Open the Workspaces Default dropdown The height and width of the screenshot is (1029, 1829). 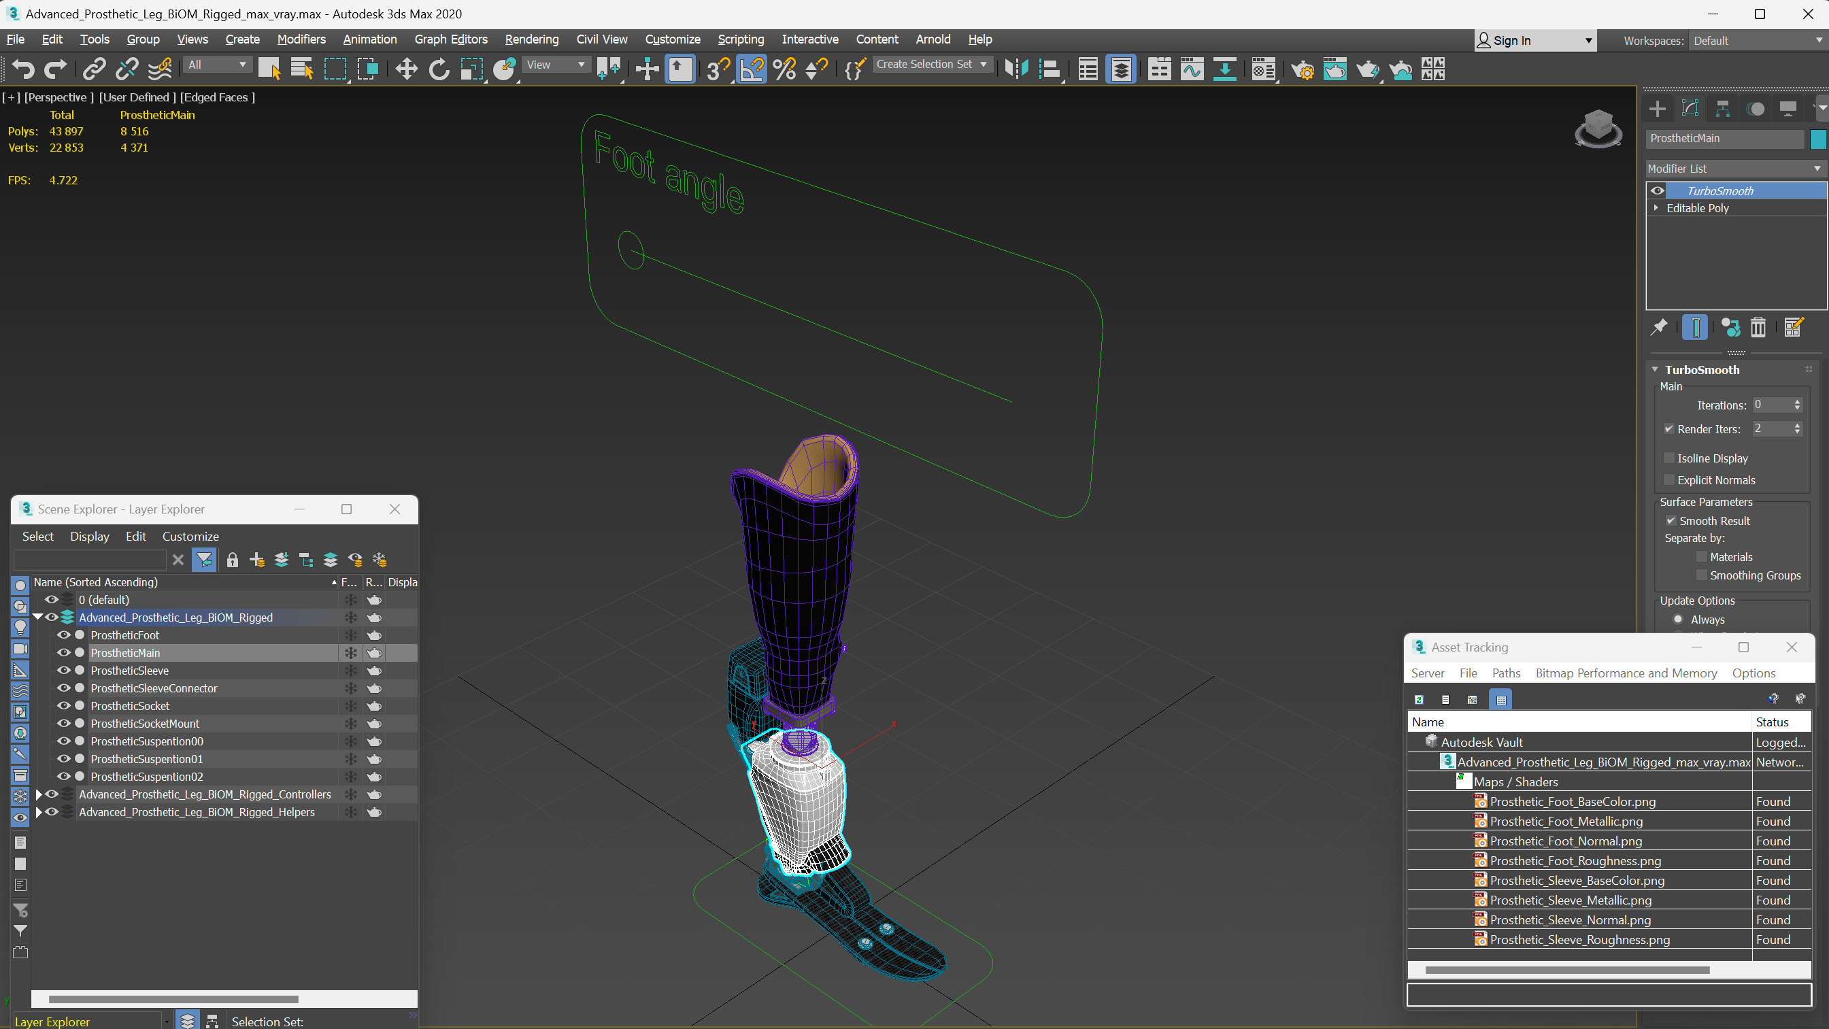(1758, 41)
